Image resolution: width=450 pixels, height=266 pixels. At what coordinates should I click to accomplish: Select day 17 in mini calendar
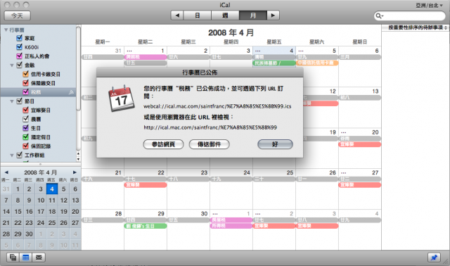pos(41,212)
